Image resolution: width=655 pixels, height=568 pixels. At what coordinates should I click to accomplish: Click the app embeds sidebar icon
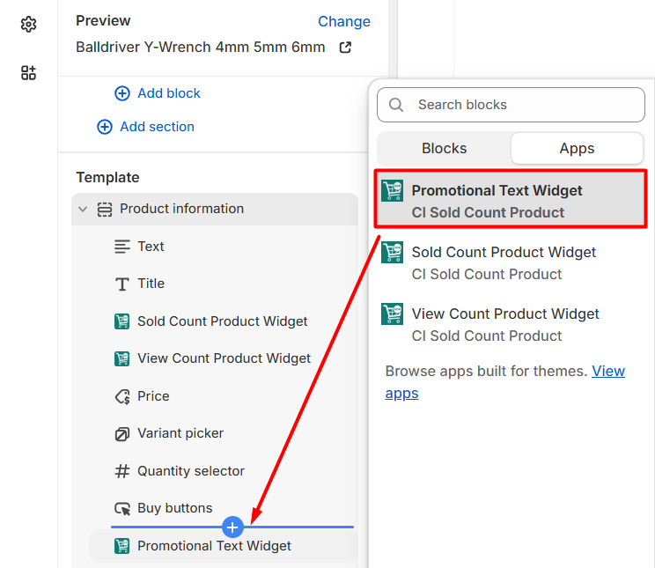click(x=28, y=73)
